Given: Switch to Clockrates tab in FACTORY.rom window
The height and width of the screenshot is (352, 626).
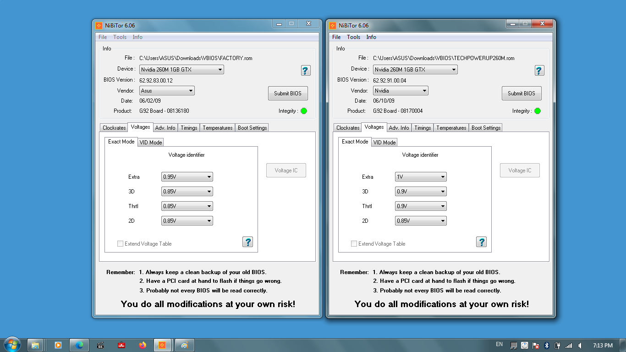Looking at the screenshot, I should coord(114,128).
